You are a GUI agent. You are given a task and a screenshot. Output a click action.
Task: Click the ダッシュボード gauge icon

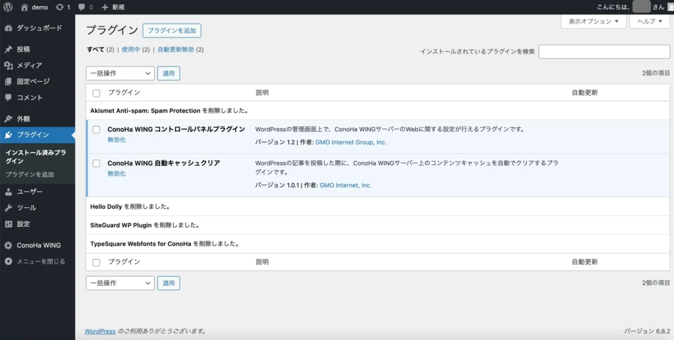[8, 28]
